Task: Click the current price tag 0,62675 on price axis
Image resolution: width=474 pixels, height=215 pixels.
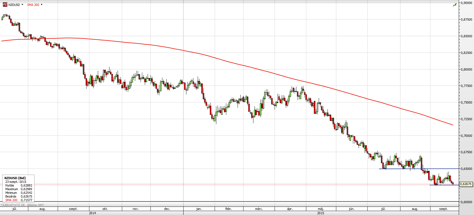Action: pyautogui.click(x=466, y=184)
